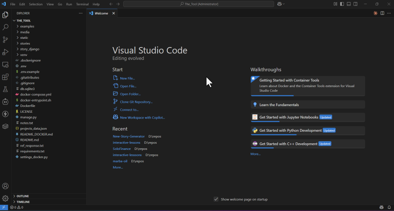Expand the TIMELINE section
This screenshot has width=394, height=211.
click(23, 202)
